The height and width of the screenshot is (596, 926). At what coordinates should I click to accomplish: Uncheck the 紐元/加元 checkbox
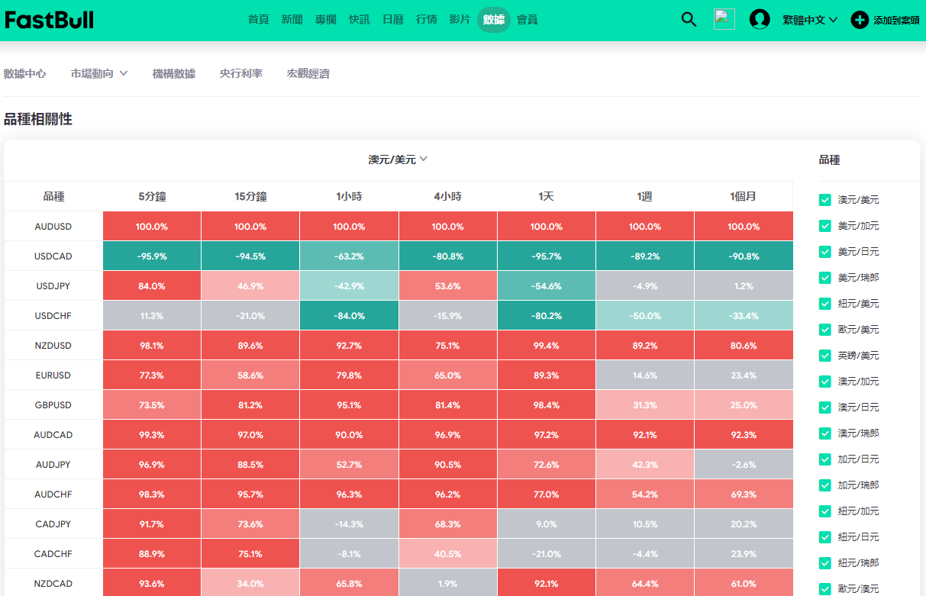click(x=824, y=511)
